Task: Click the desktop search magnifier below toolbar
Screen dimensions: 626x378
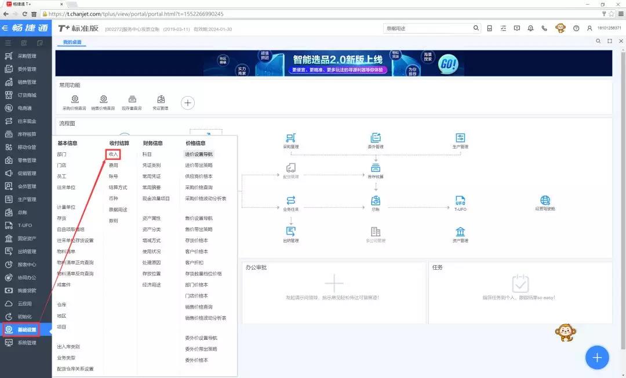Action: pyautogui.click(x=598, y=41)
